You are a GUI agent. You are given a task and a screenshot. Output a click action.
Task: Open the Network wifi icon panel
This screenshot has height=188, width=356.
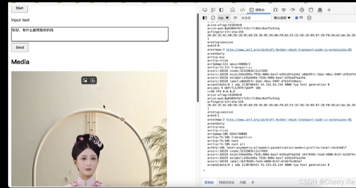coord(284,10)
